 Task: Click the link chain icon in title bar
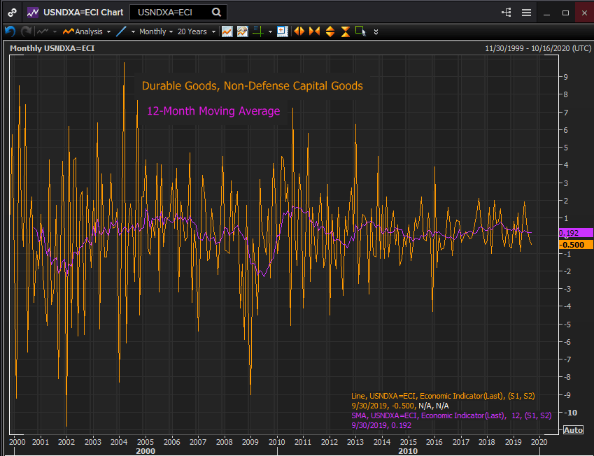pyautogui.click(x=13, y=13)
